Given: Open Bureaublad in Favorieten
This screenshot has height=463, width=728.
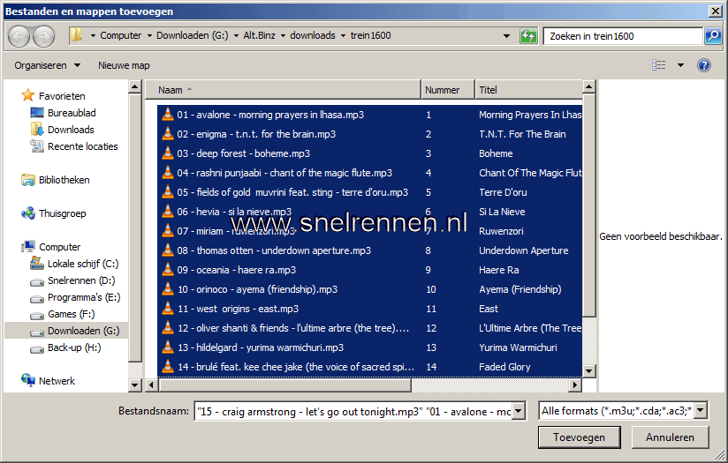Looking at the screenshot, I should coord(72,113).
